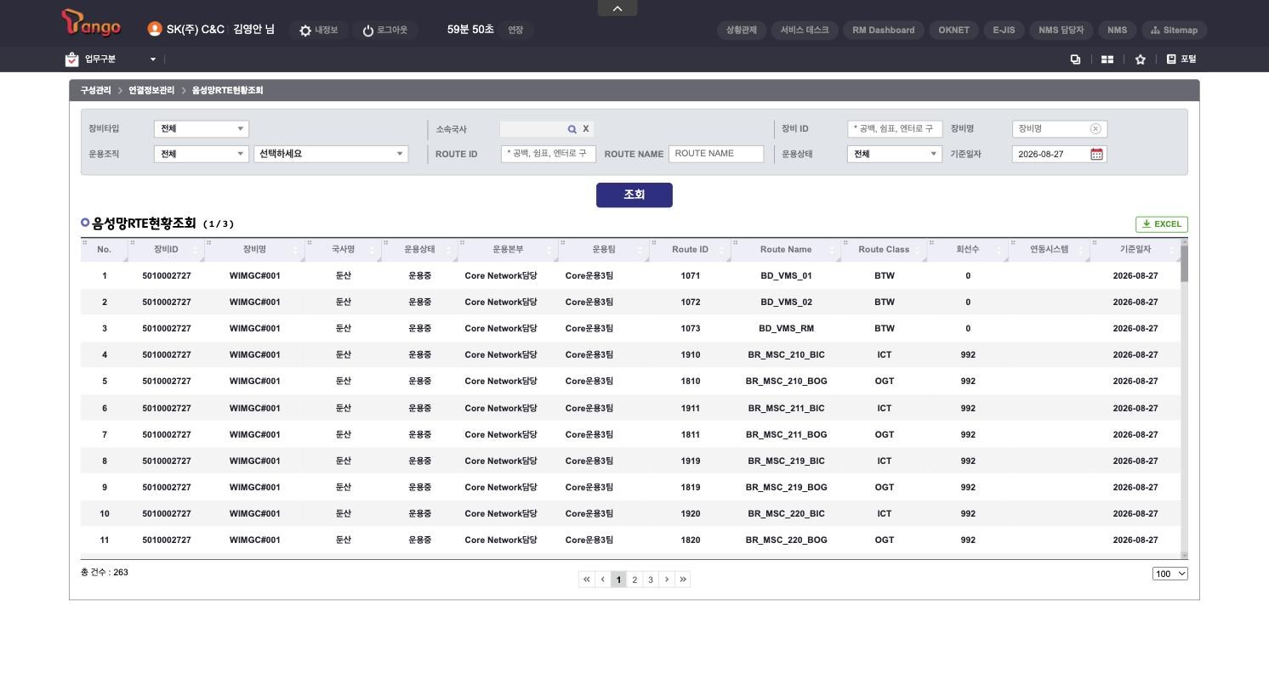
Task: Clear the 장비명 field circle-x icon
Action: coord(1095,129)
